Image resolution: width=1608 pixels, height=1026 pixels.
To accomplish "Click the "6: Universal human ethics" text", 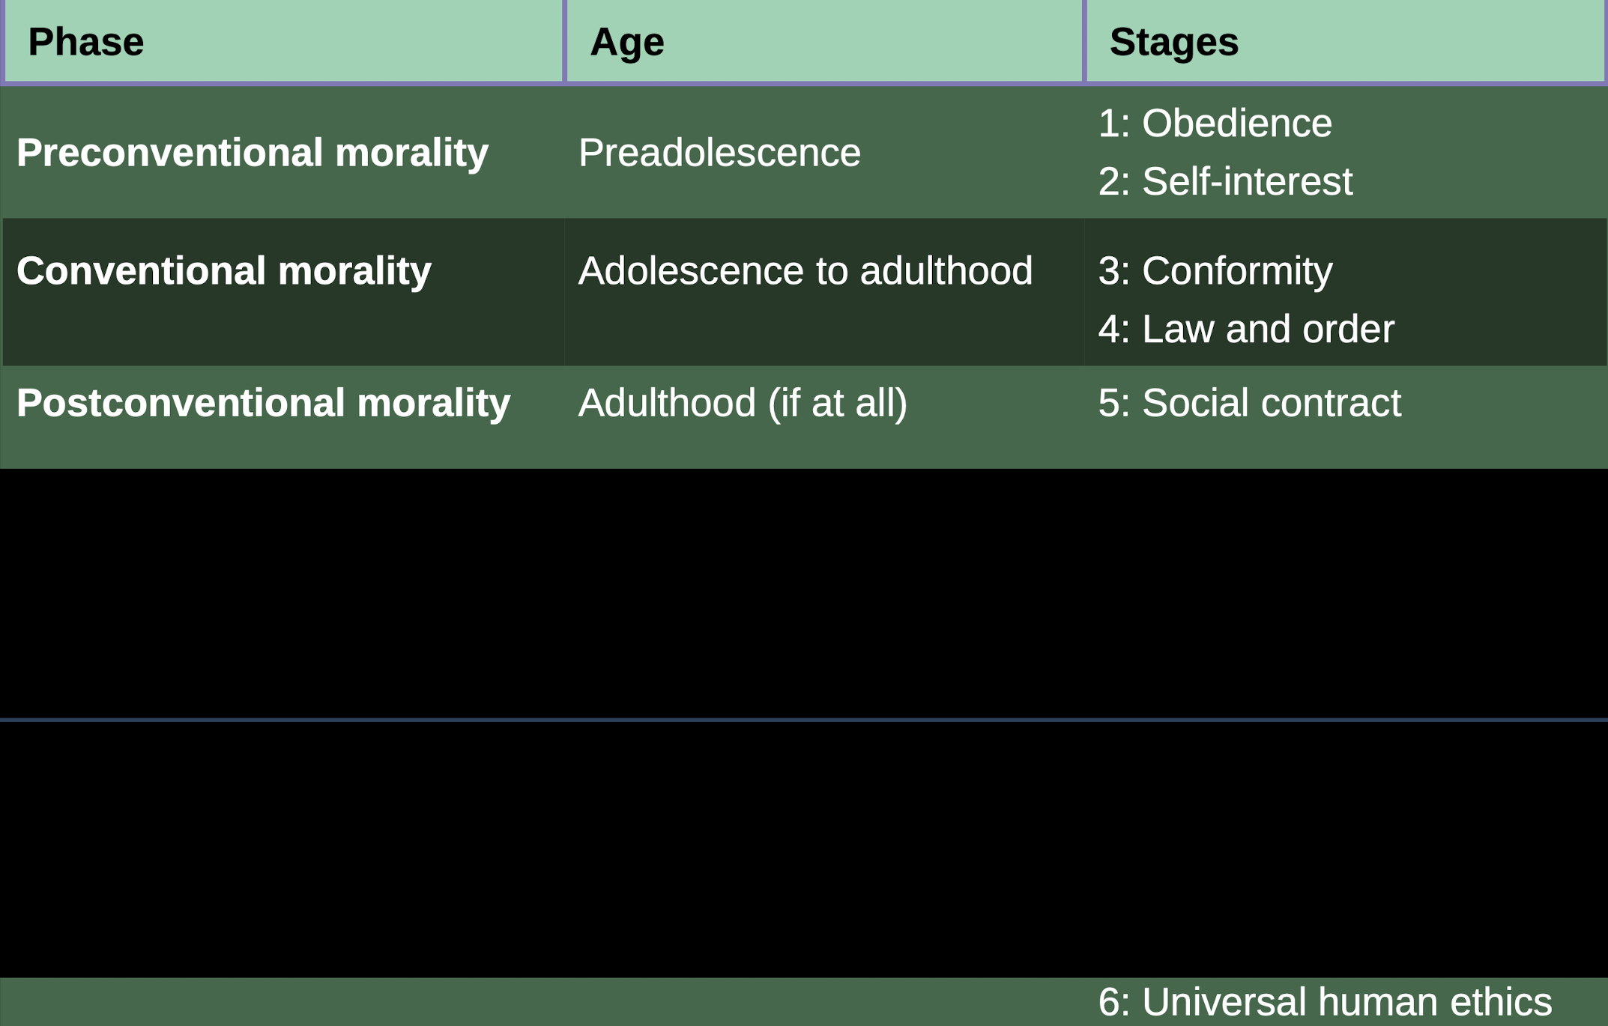I will coord(1324,1001).
